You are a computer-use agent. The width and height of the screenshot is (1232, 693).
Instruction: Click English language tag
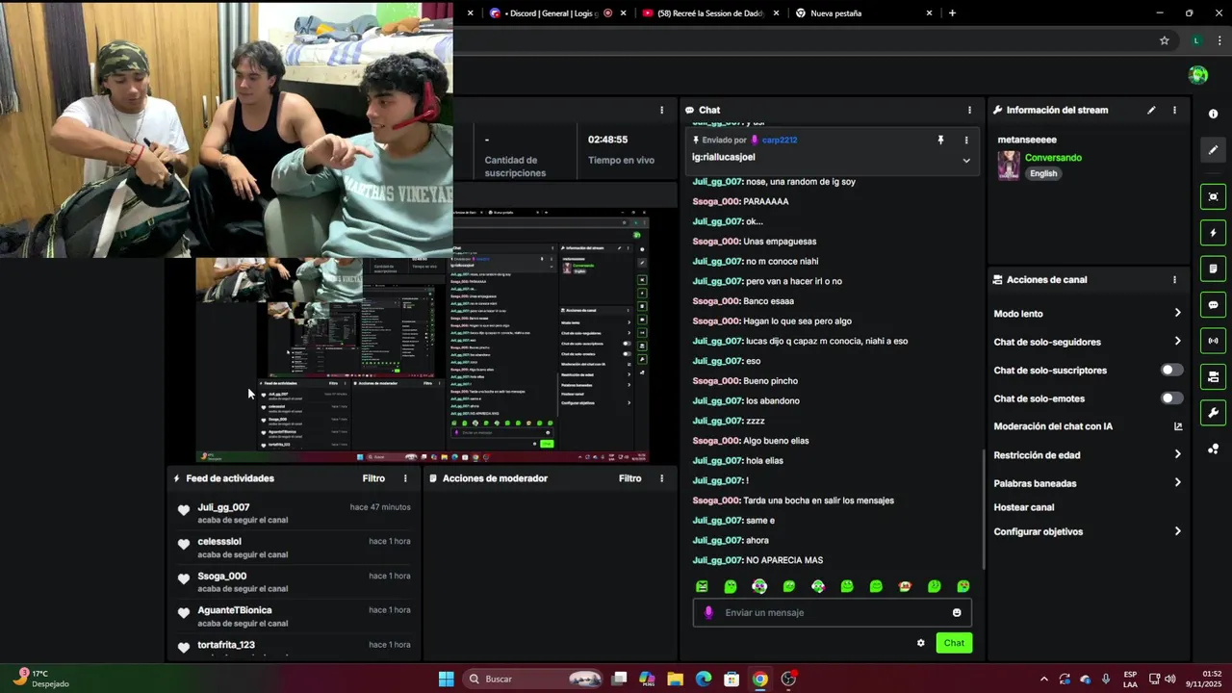(1043, 173)
